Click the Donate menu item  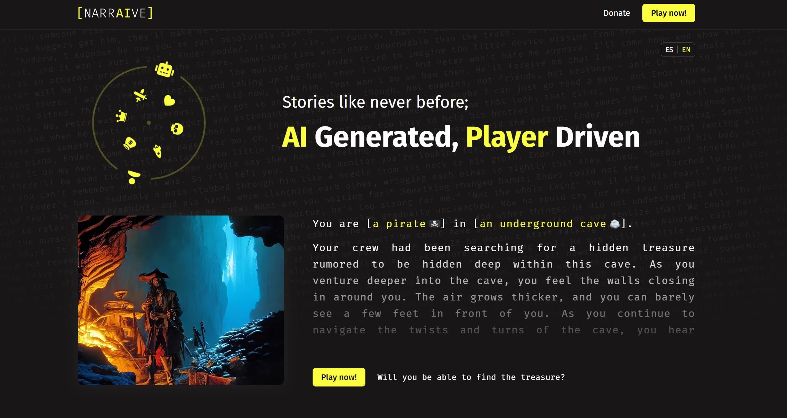point(617,12)
